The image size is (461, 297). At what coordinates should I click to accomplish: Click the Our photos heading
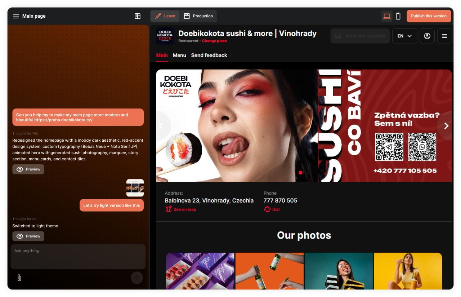[x=304, y=235]
